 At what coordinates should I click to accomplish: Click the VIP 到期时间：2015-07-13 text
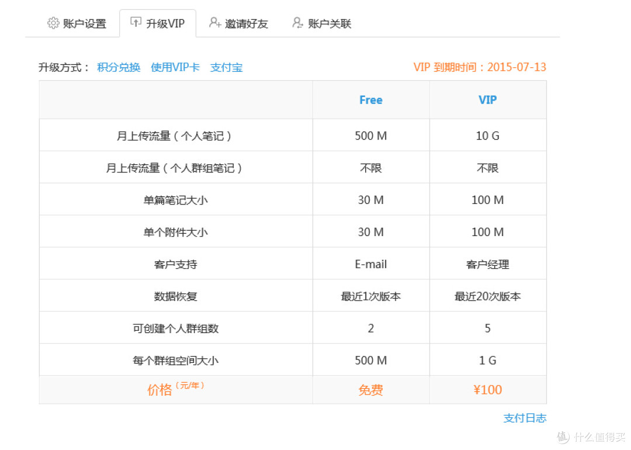[480, 67]
